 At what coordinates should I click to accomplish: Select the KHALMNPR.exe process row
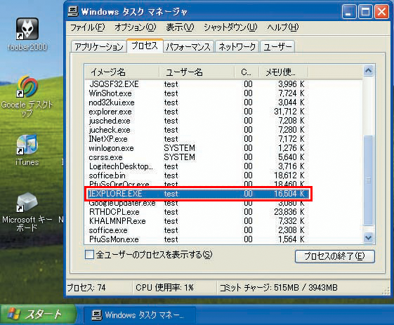pyautogui.click(x=197, y=221)
